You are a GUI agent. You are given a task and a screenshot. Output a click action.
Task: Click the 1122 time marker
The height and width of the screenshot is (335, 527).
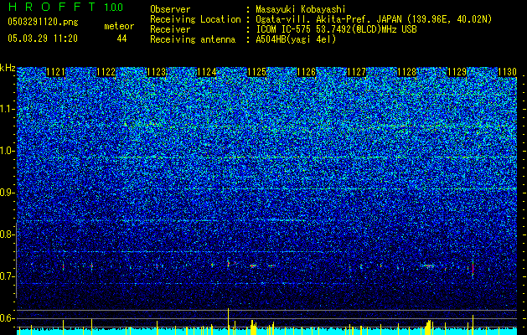pos(106,72)
